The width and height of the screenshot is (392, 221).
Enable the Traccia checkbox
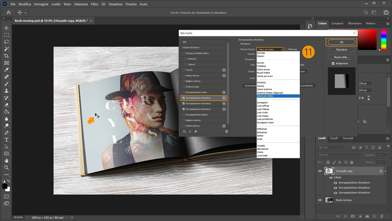[184, 70]
